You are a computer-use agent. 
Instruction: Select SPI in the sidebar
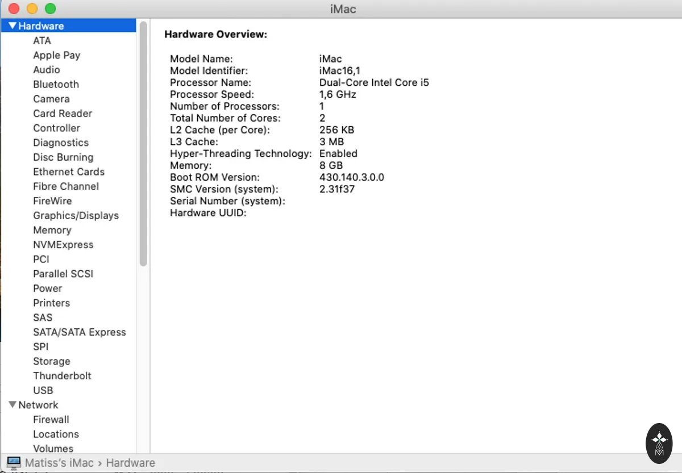coord(40,346)
